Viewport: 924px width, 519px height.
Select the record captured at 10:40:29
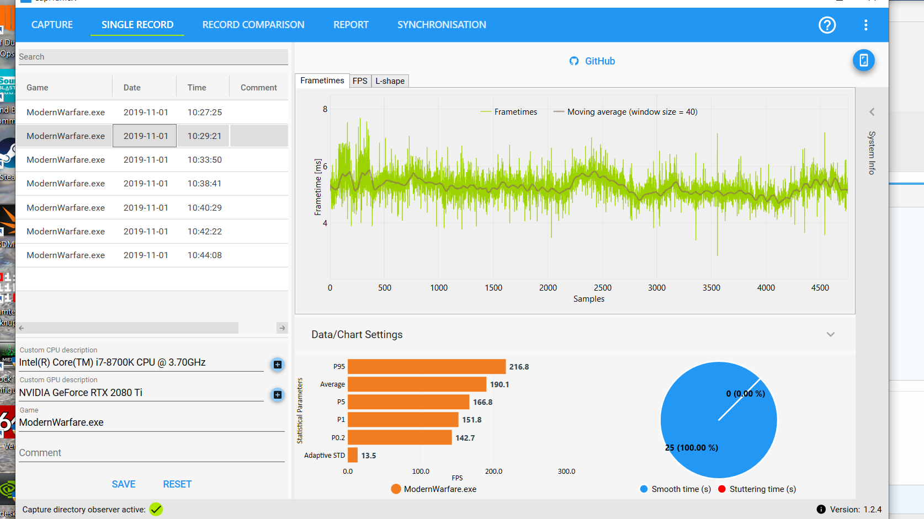[x=152, y=207]
